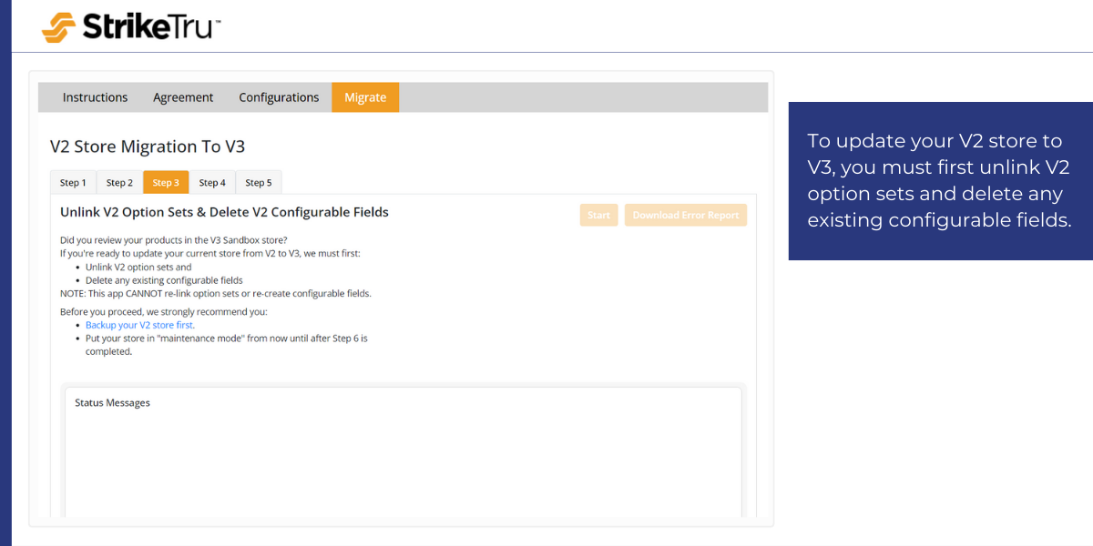This screenshot has width=1093, height=546.
Task: Click inside the Status Messages box
Action: point(403,455)
